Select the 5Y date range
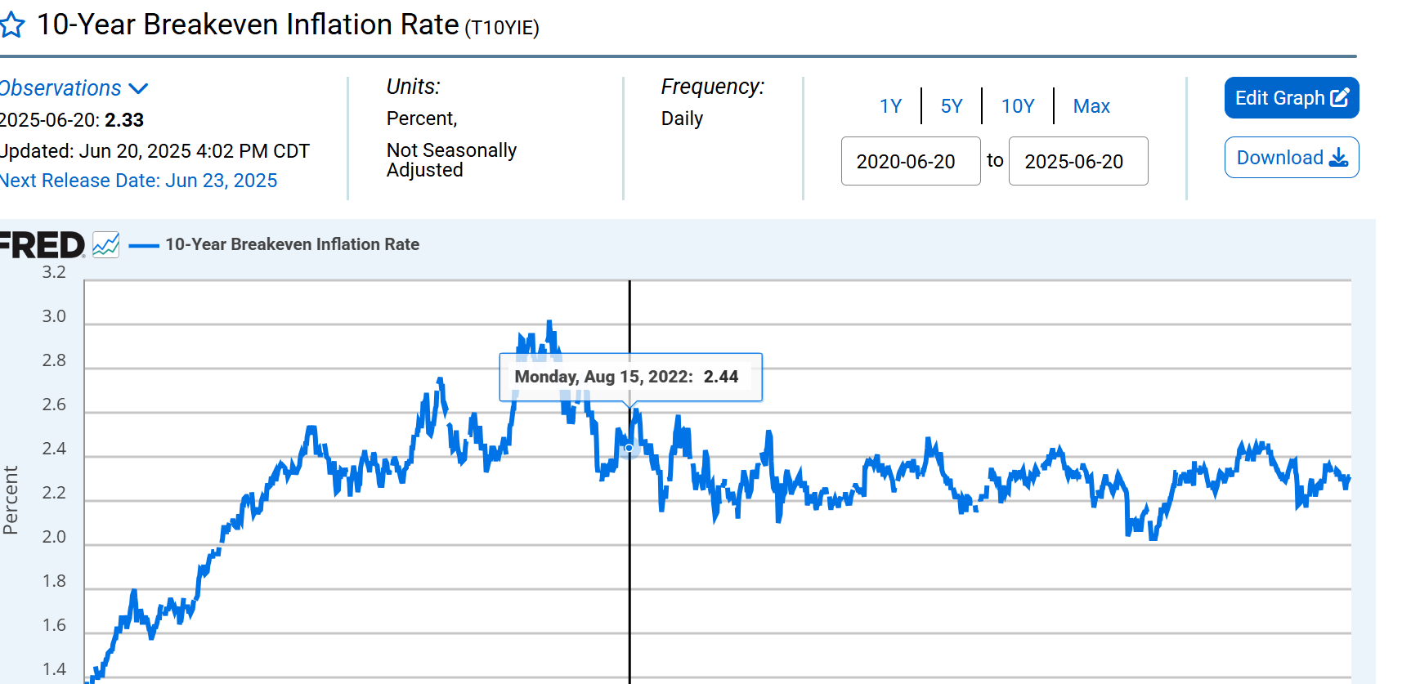 (952, 106)
